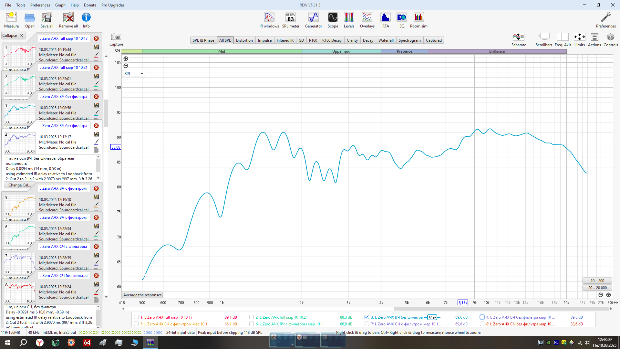Open the Room sim tool
The image size is (620, 349).
(x=419, y=20)
